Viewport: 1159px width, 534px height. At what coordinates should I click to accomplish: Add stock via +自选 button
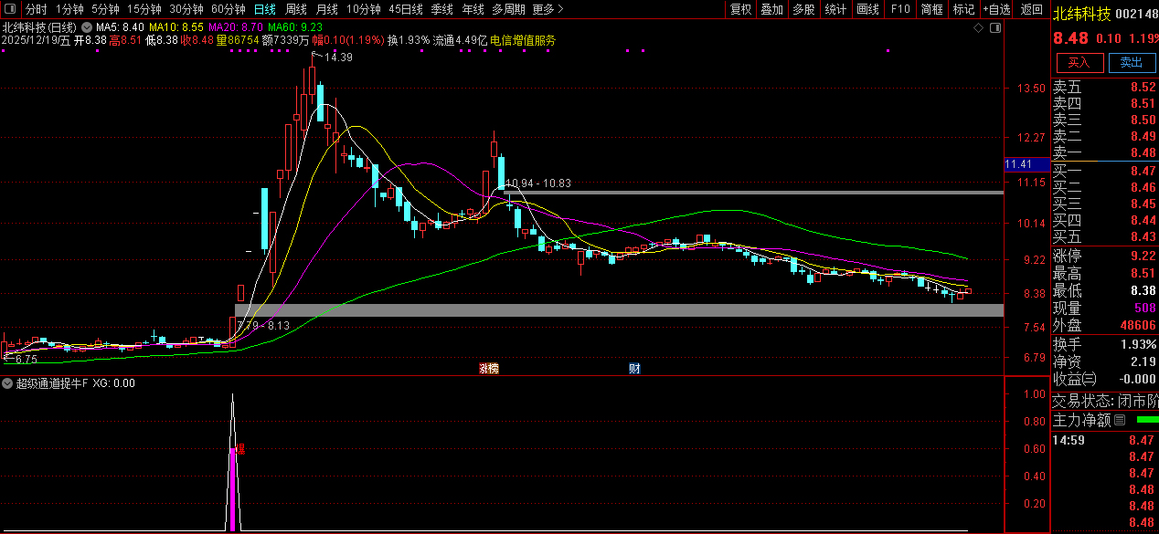click(x=996, y=9)
